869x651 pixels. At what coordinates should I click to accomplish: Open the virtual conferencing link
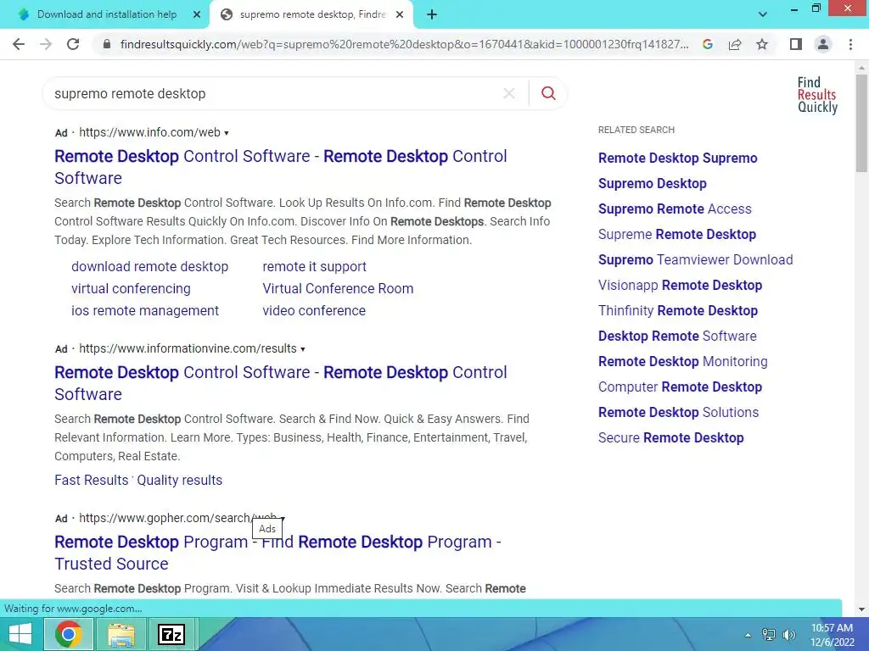(131, 288)
